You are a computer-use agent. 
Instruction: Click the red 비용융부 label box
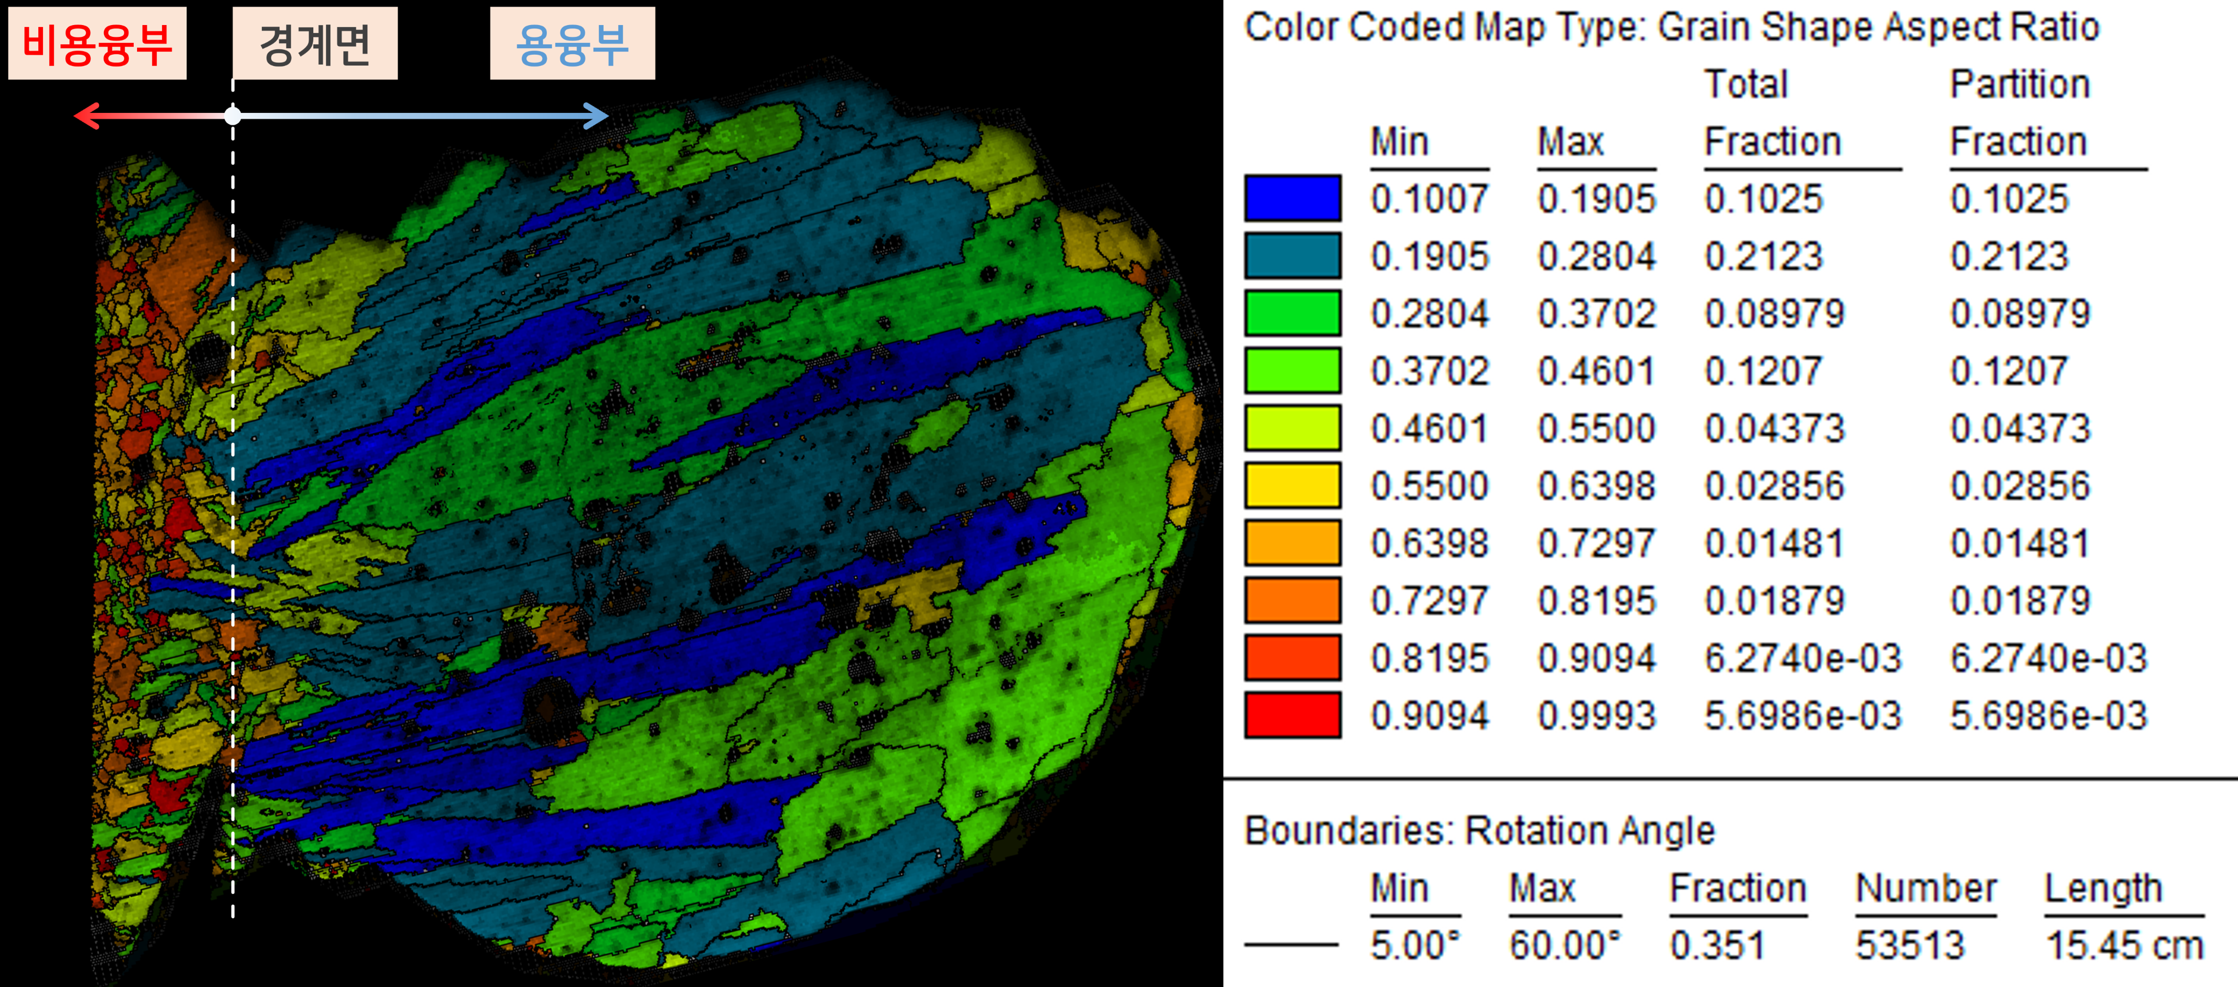(97, 43)
